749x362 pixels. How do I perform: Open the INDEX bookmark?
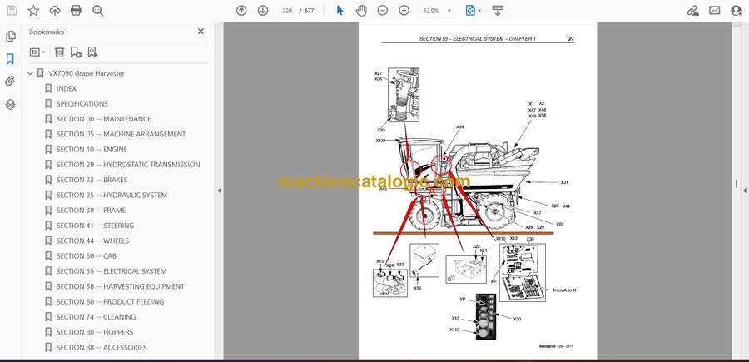[67, 88]
